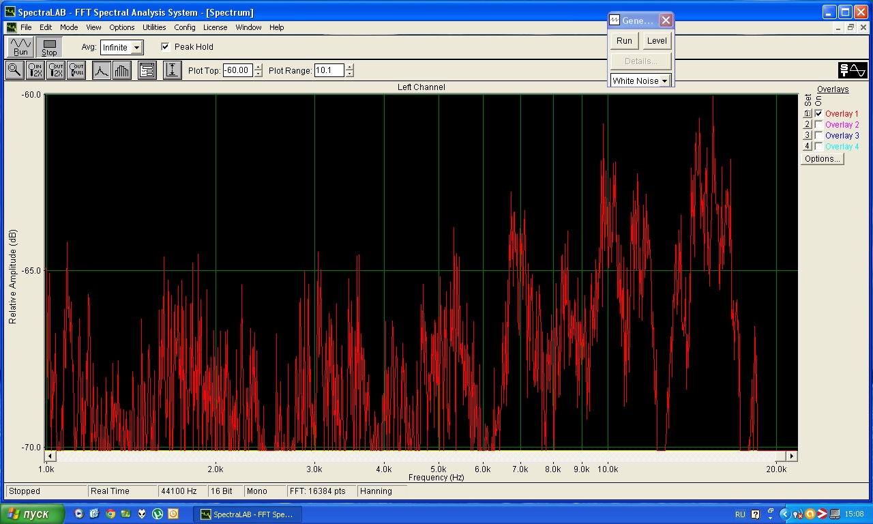Click the Zoom Out Full icon
The image size is (873, 524).
tap(76, 70)
